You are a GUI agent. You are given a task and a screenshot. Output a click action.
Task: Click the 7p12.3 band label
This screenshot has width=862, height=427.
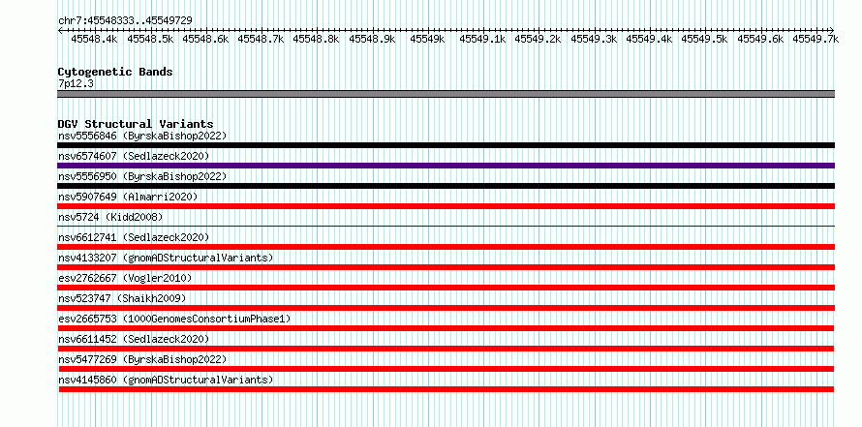76,83
